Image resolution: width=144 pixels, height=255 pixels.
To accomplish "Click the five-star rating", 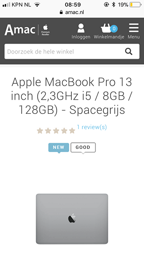I will [x=56, y=131].
